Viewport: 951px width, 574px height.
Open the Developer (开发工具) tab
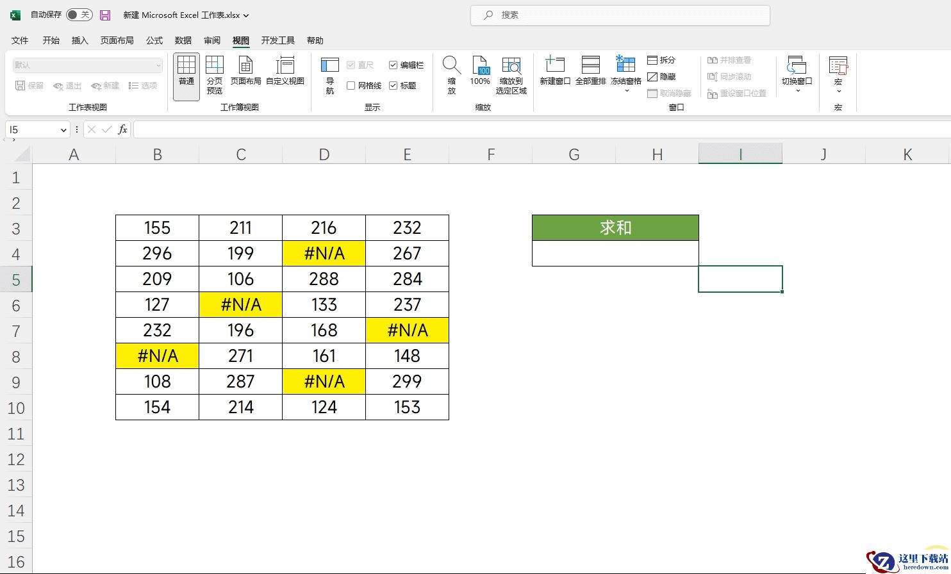tap(278, 40)
